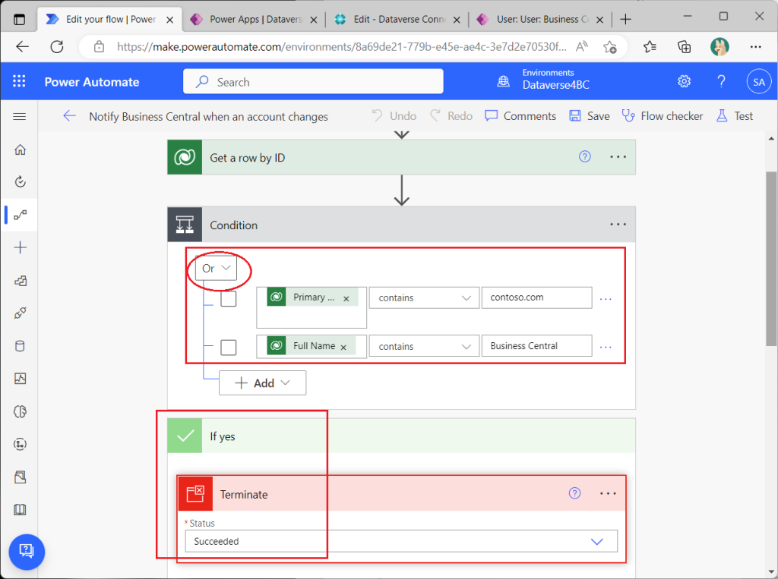Click the red Terminate action icon
778x579 pixels.
tap(195, 494)
